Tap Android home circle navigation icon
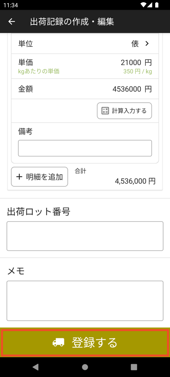The image size is (170, 377). click(x=85, y=367)
